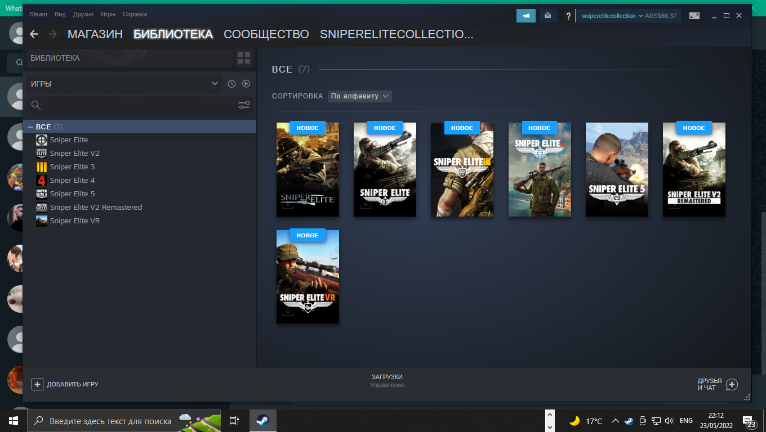The image size is (766, 432).
Task: Click Sniper Elite 3 list icon
Action: [x=42, y=166]
